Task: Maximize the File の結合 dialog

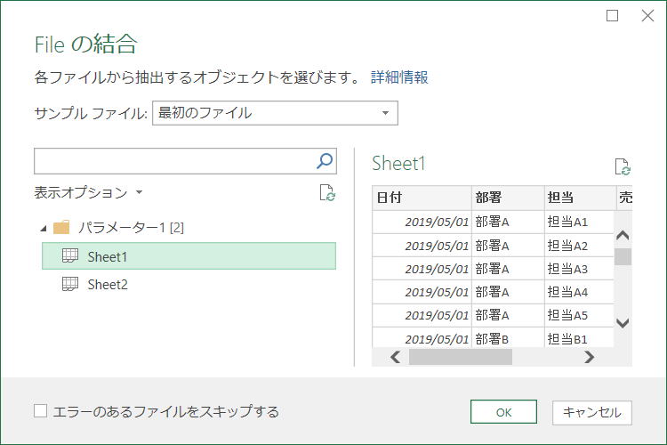Action: [x=612, y=16]
